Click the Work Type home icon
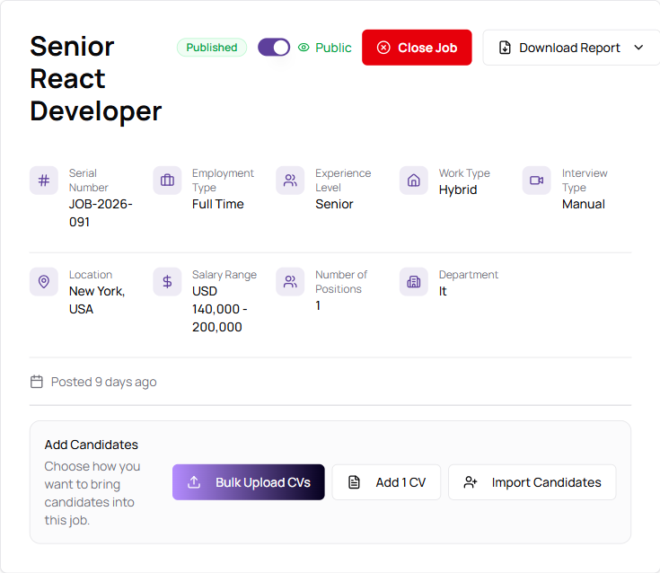Viewport: 660px width, 573px height. [x=414, y=181]
